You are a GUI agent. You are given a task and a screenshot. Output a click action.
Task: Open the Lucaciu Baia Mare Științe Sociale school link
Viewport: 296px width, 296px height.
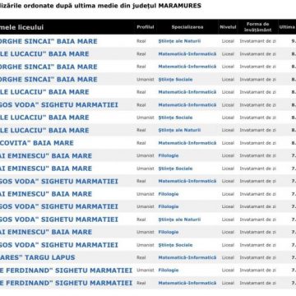(44, 118)
